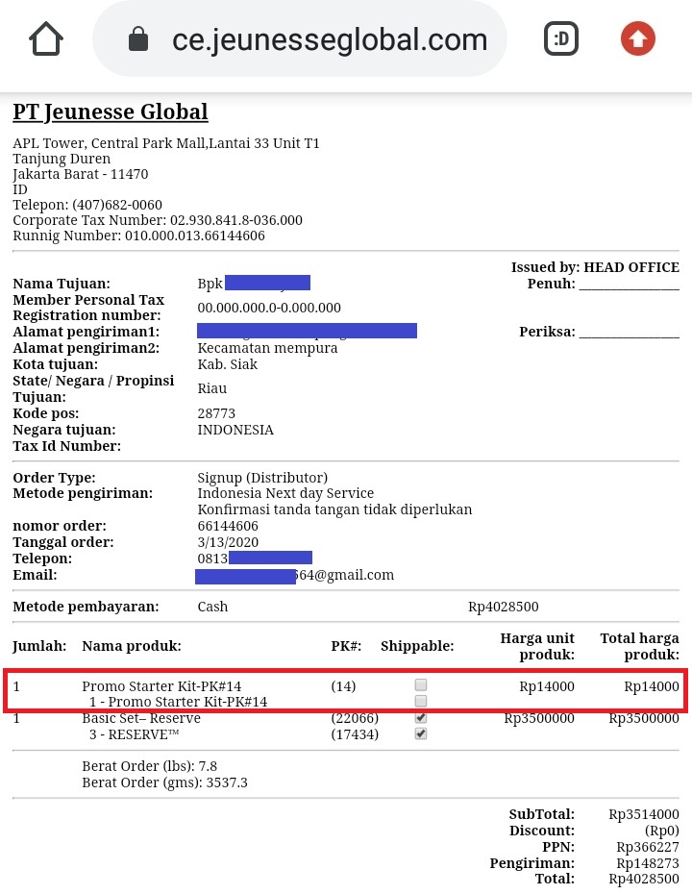This screenshot has width=692, height=894.
Task: Click the PT Jeunesse Global heading
Action: 110,112
